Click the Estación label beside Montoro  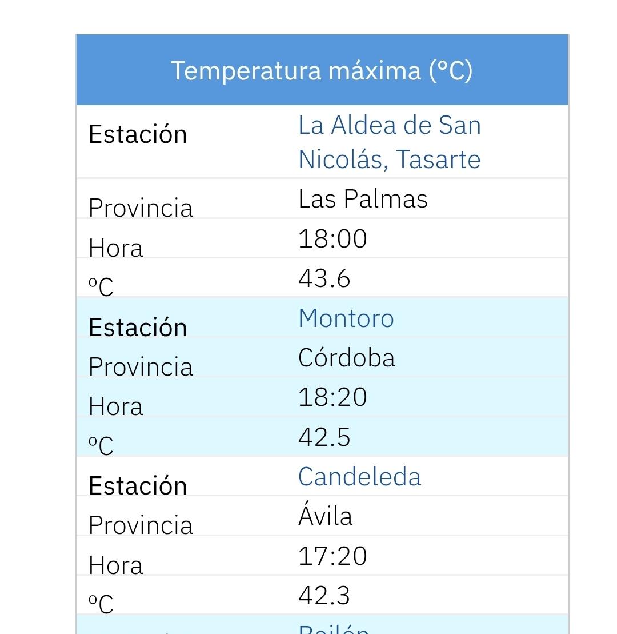pyautogui.click(x=138, y=327)
